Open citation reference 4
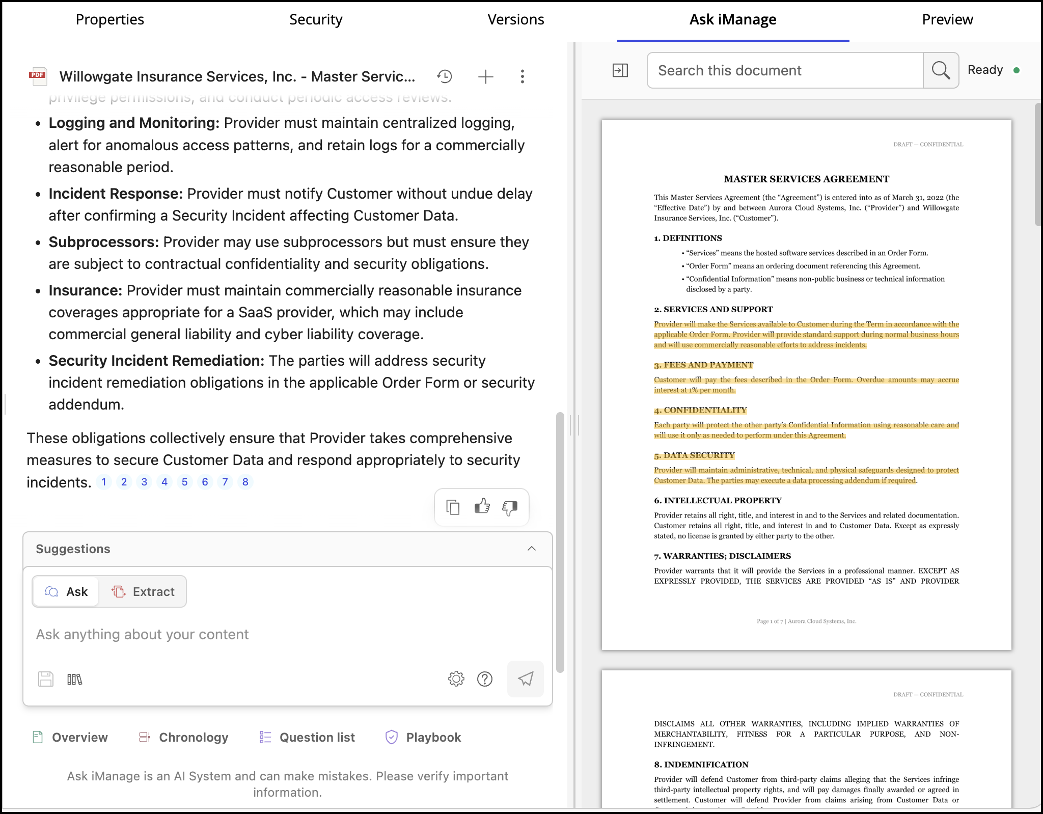 click(164, 482)
